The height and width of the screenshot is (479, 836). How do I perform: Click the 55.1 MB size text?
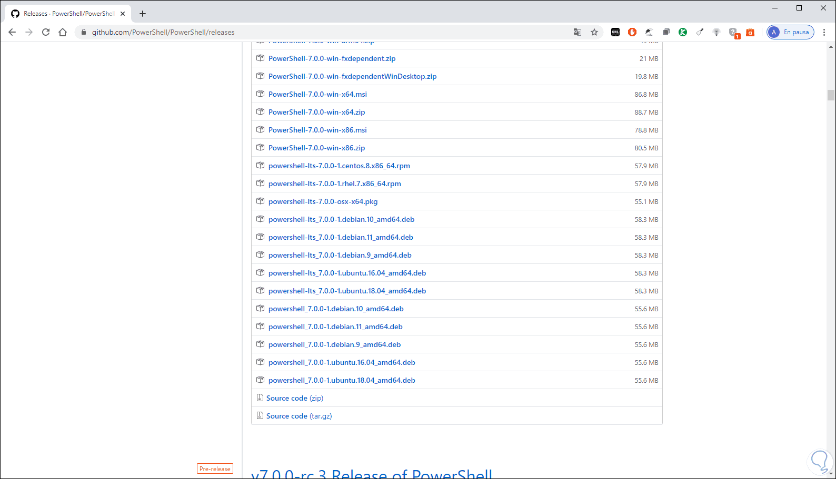(646, 201)
